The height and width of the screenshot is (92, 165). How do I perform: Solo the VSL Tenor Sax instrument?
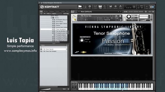124,16
